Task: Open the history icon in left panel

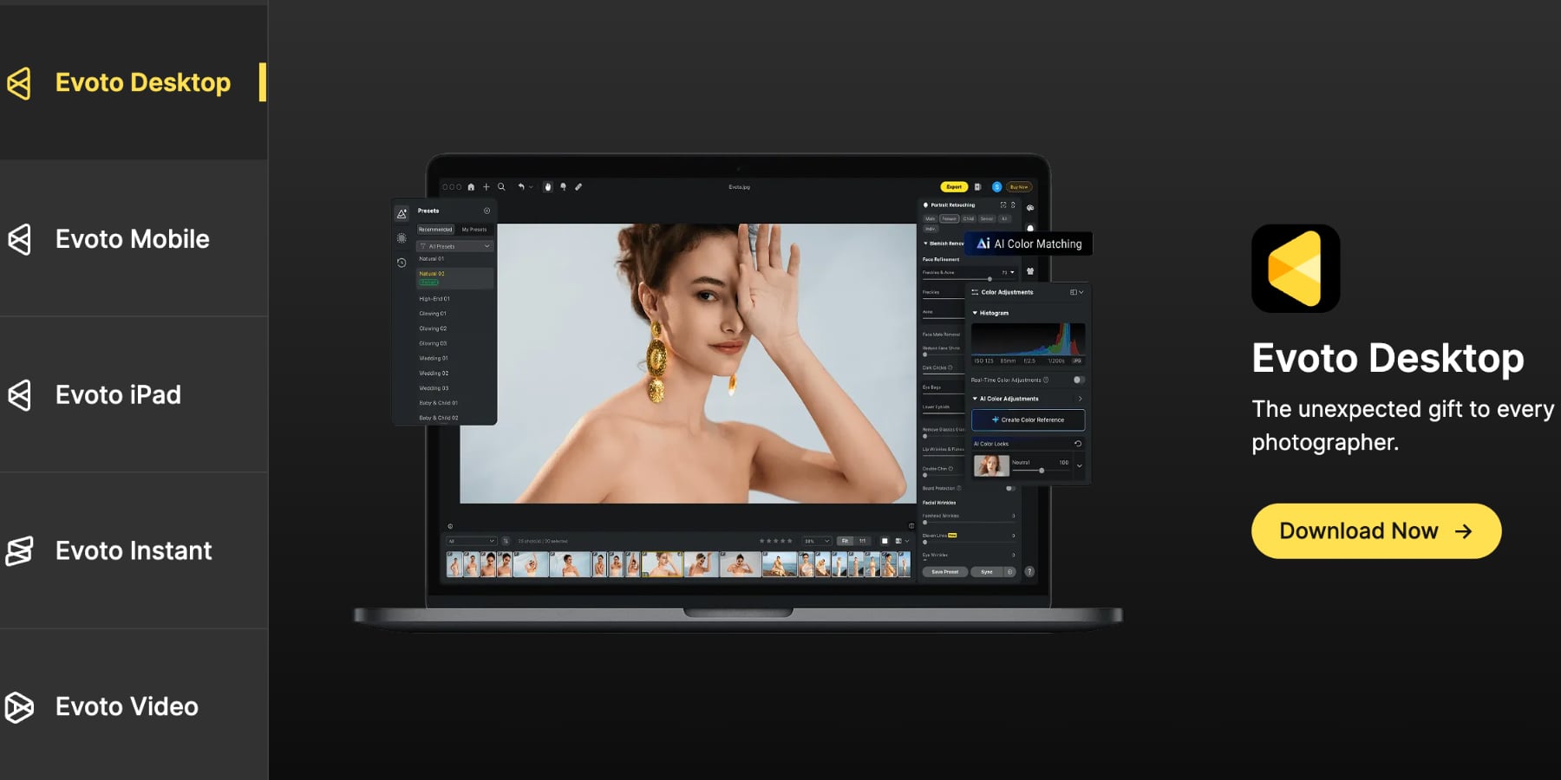Action: [402, 263]
